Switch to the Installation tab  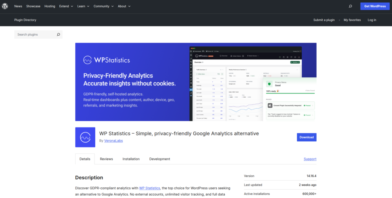coord(131,159)
